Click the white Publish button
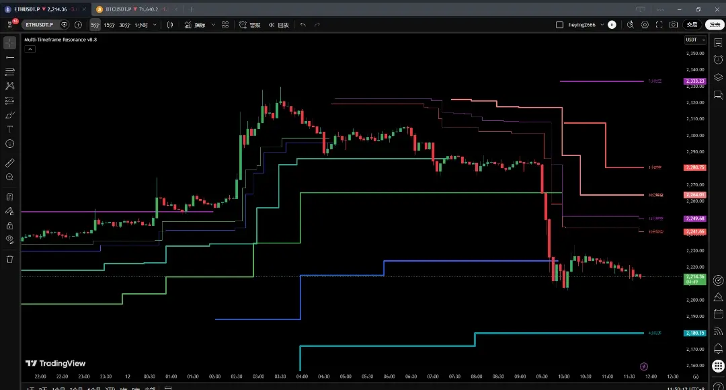This screenshot has width=726, height=390. point(715,25)
